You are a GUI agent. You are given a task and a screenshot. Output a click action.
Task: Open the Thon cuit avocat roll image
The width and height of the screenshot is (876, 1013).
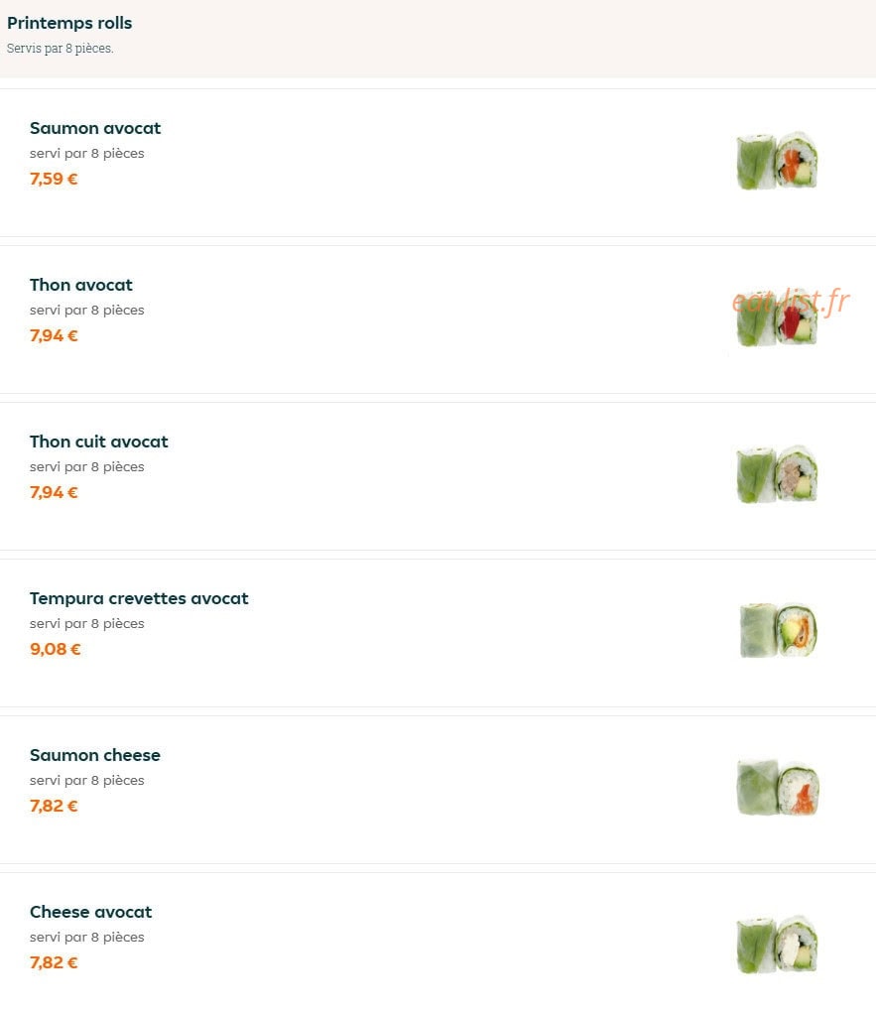point(777,474)
